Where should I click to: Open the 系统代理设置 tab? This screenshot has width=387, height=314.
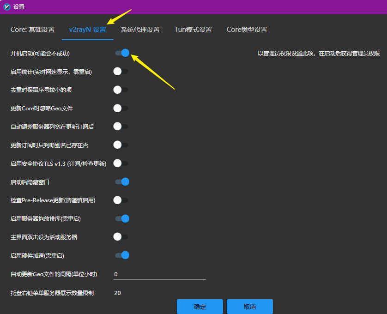(x=140, y=30)
